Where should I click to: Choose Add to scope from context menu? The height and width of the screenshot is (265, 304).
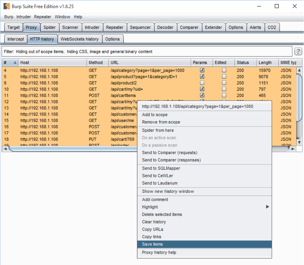204,115
